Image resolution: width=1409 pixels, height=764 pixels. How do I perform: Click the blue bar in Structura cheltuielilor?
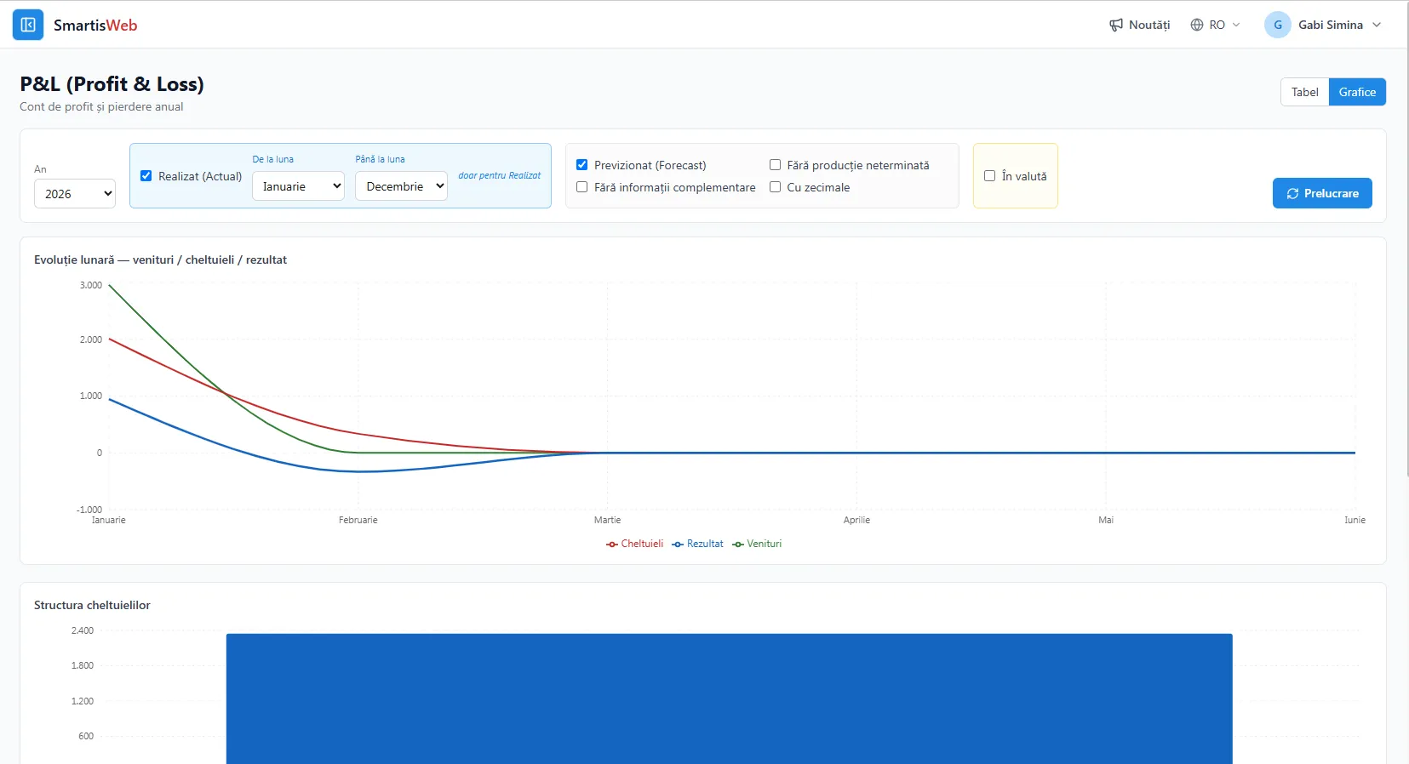coord(729,698)
